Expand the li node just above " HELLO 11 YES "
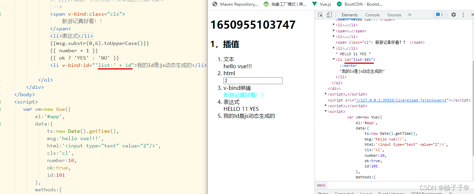The width and height of the screenshot is (474, 194). click(334, 48)
